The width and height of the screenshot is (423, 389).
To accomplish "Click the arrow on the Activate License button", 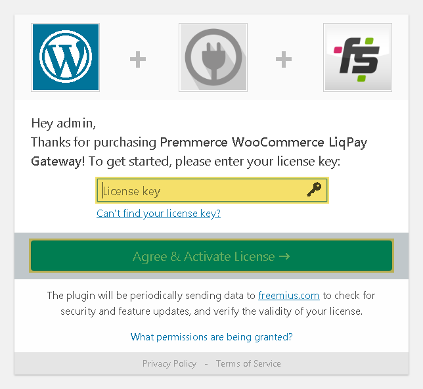I will pos(284,256).
